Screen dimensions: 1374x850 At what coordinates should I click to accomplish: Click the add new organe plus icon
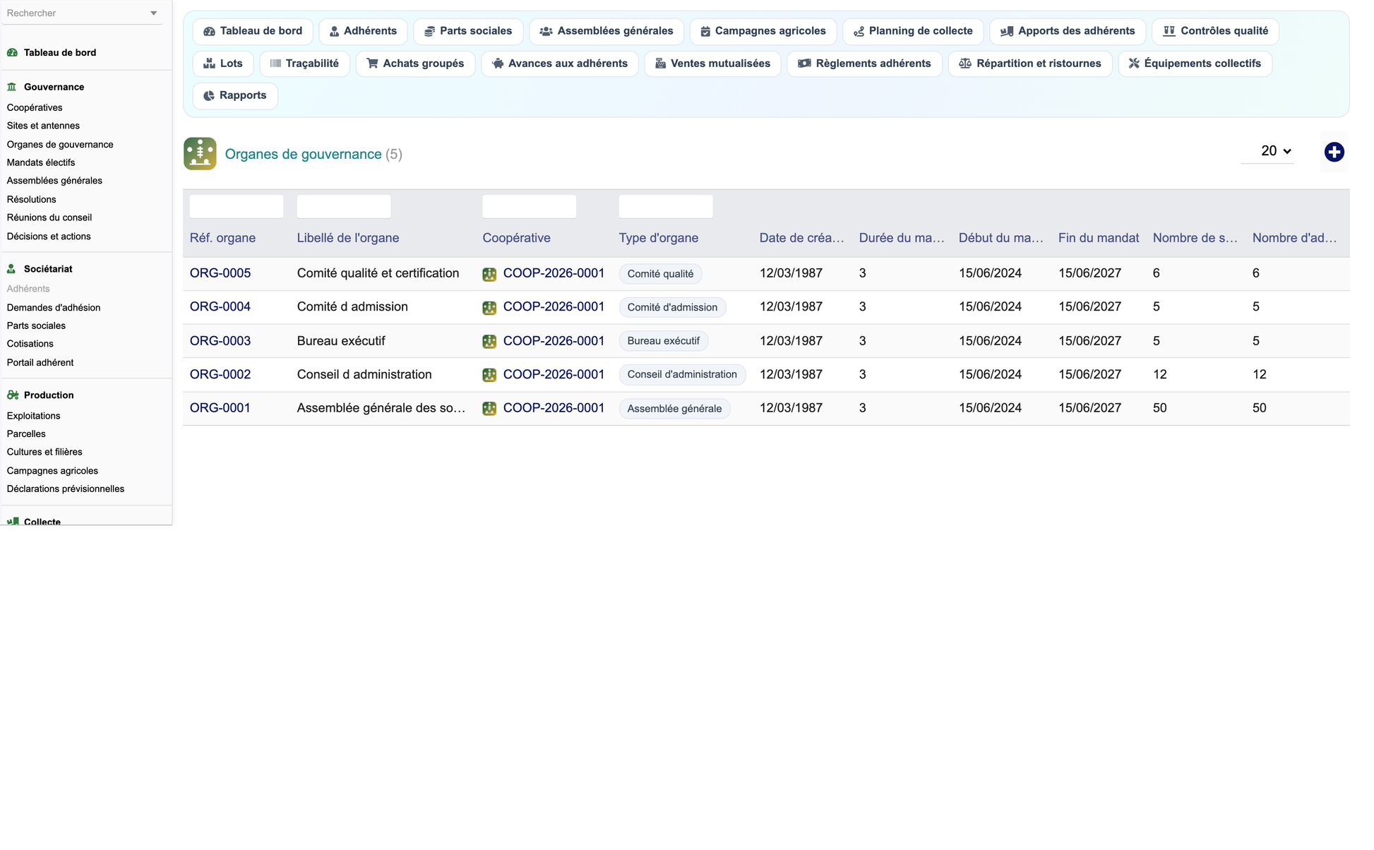pos(1334,152)
